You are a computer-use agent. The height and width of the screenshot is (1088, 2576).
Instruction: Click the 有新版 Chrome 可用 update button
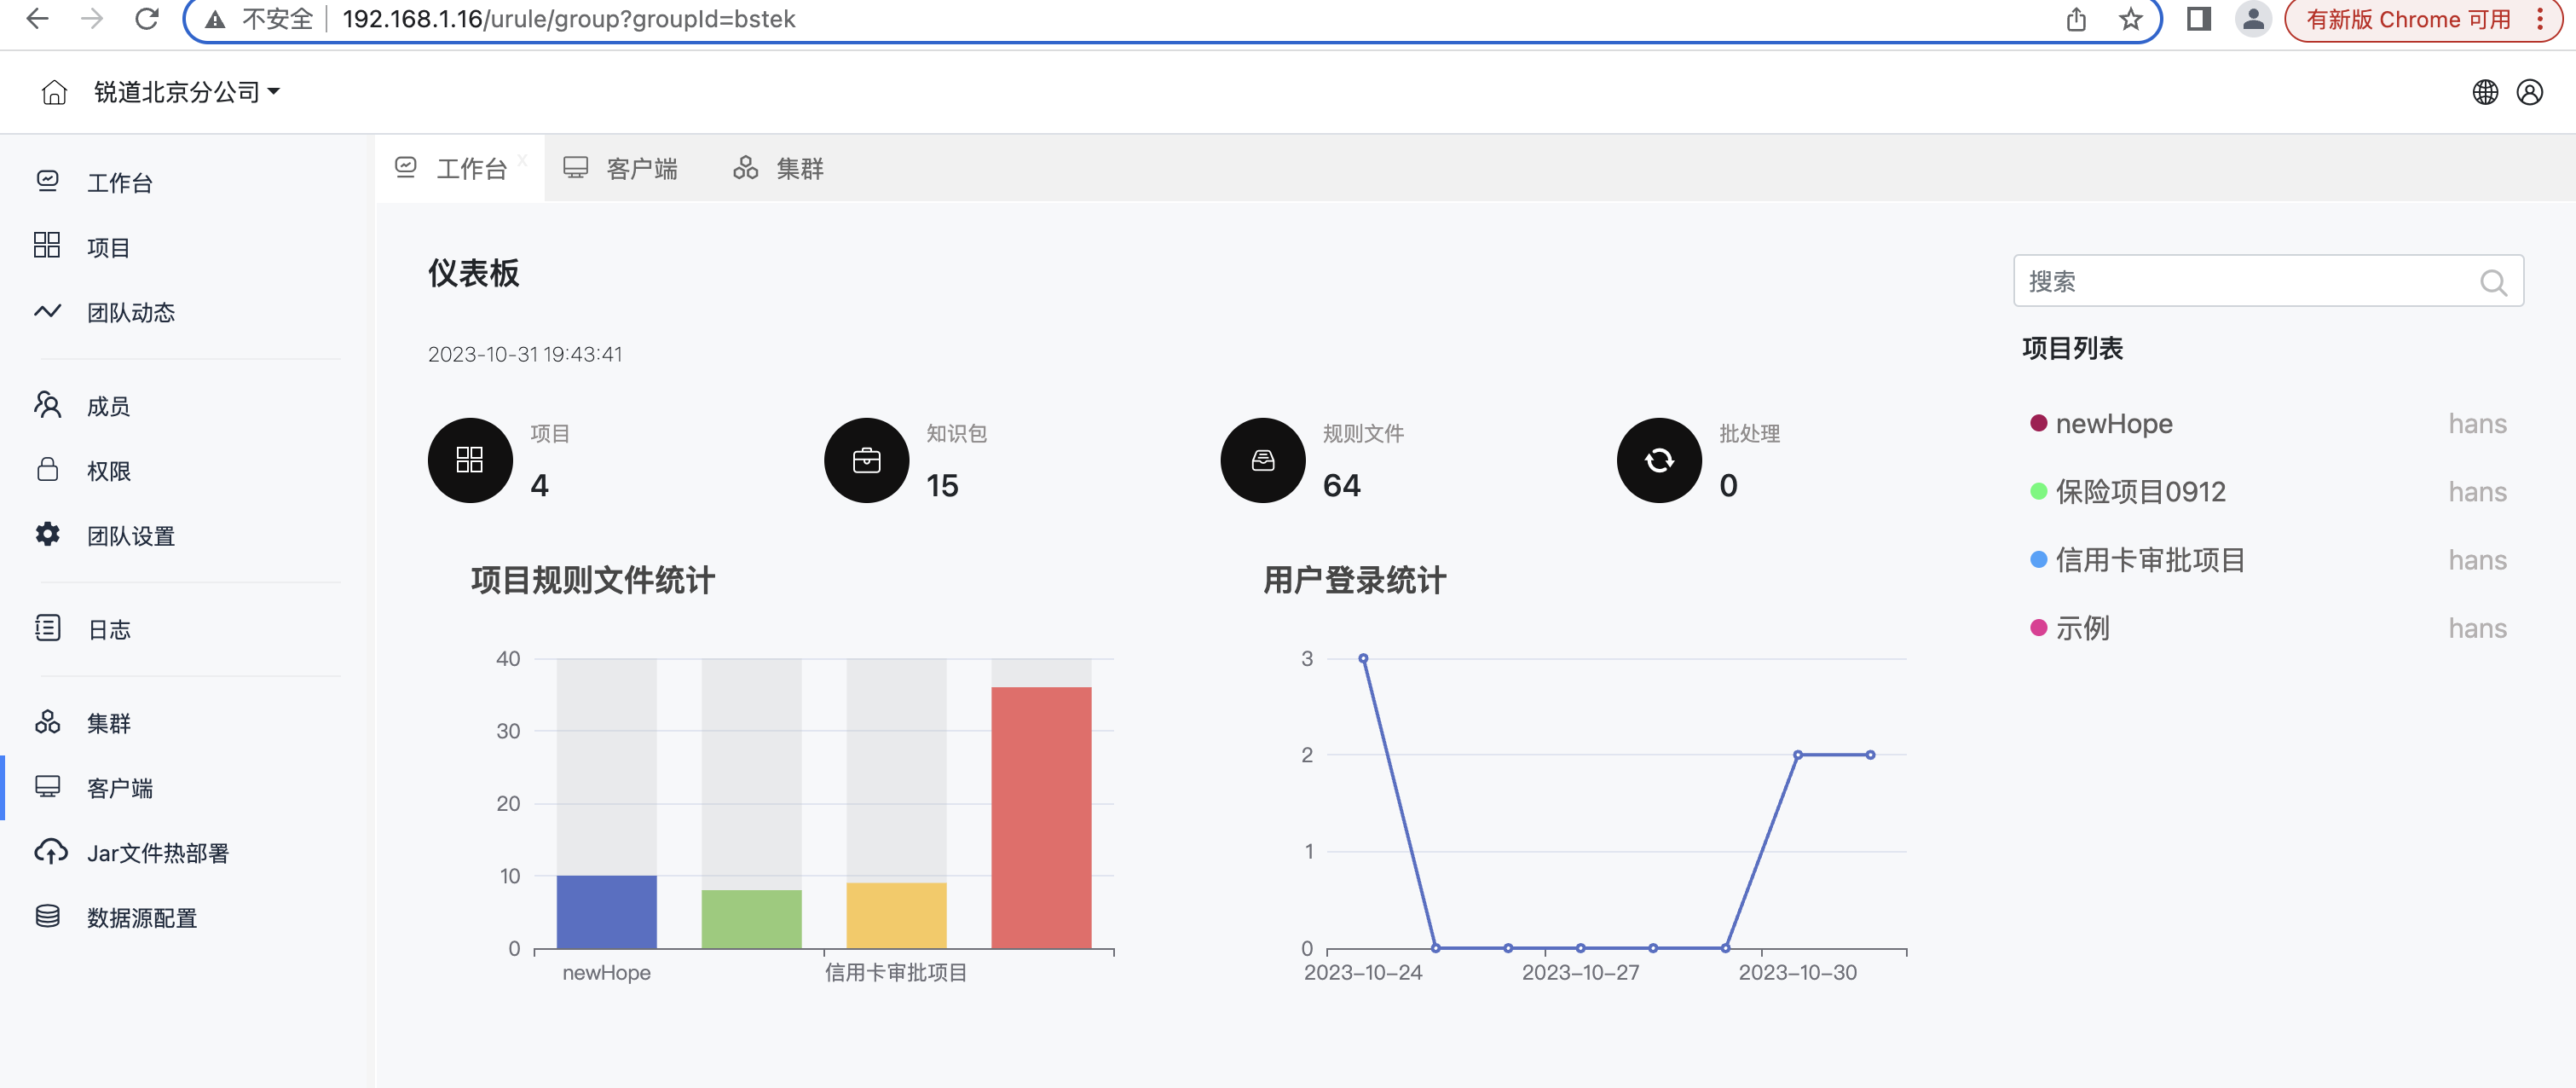[2408, 20]
